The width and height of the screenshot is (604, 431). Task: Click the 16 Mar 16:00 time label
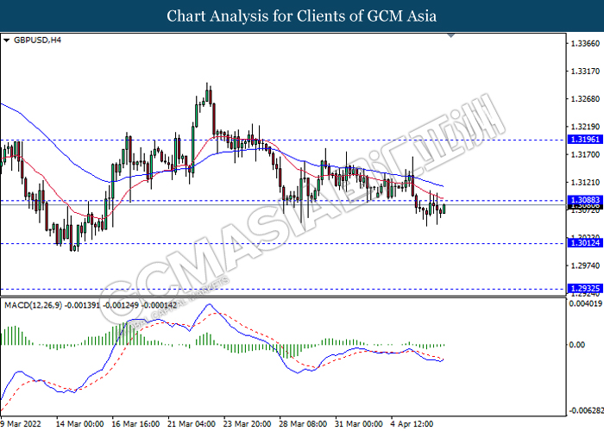coord(135,424)
